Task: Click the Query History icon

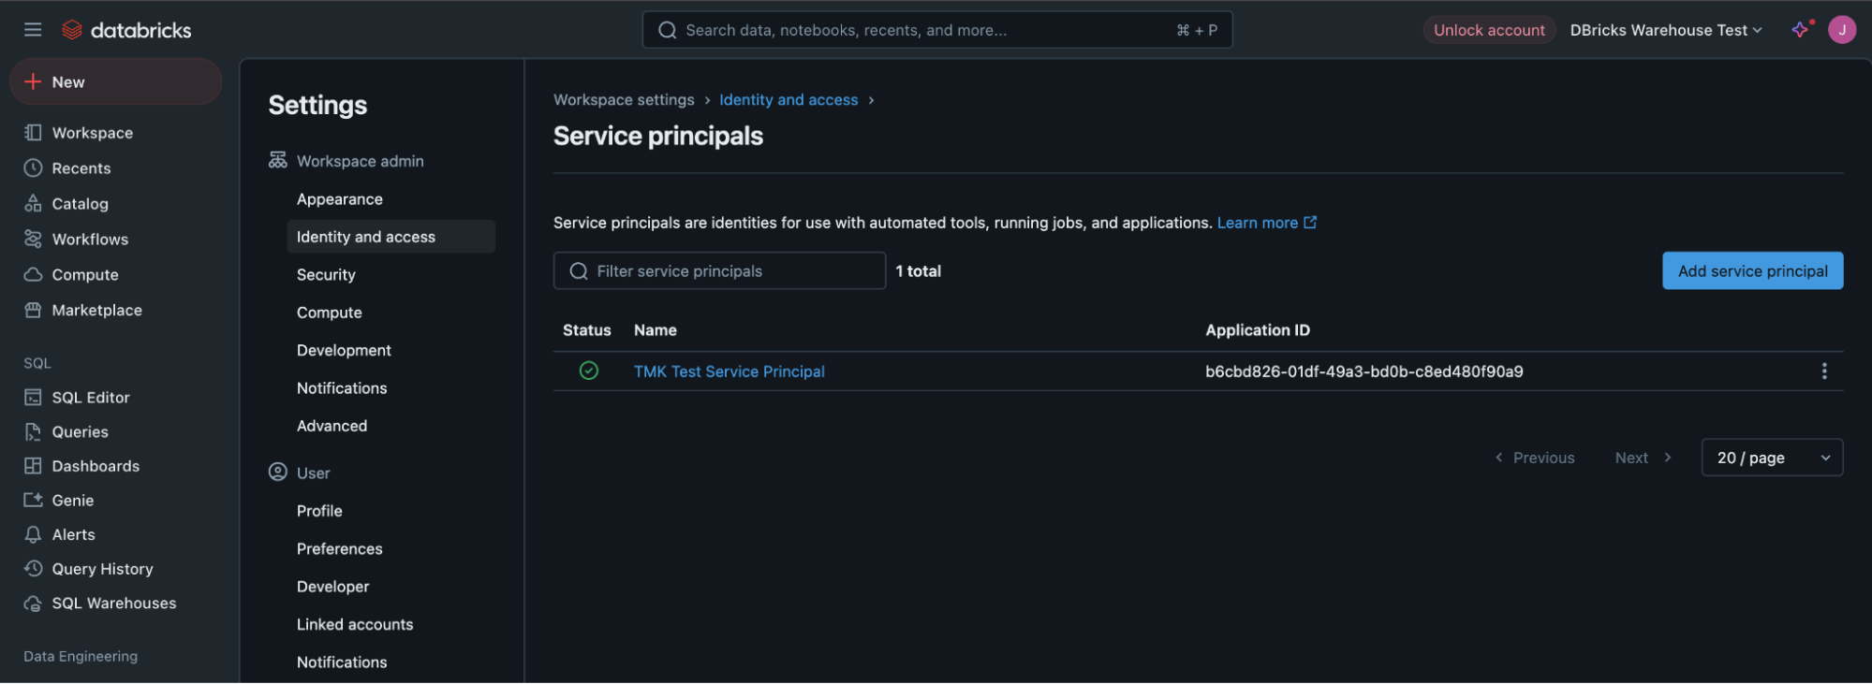Action: tap(33, 569)
